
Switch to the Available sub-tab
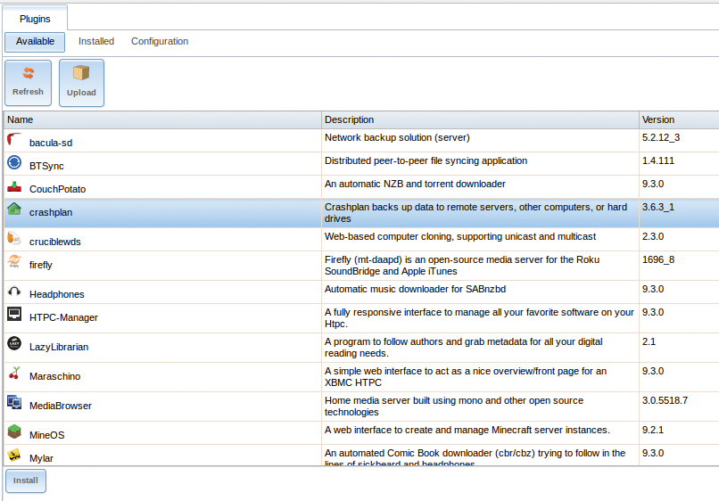(35, 42)
